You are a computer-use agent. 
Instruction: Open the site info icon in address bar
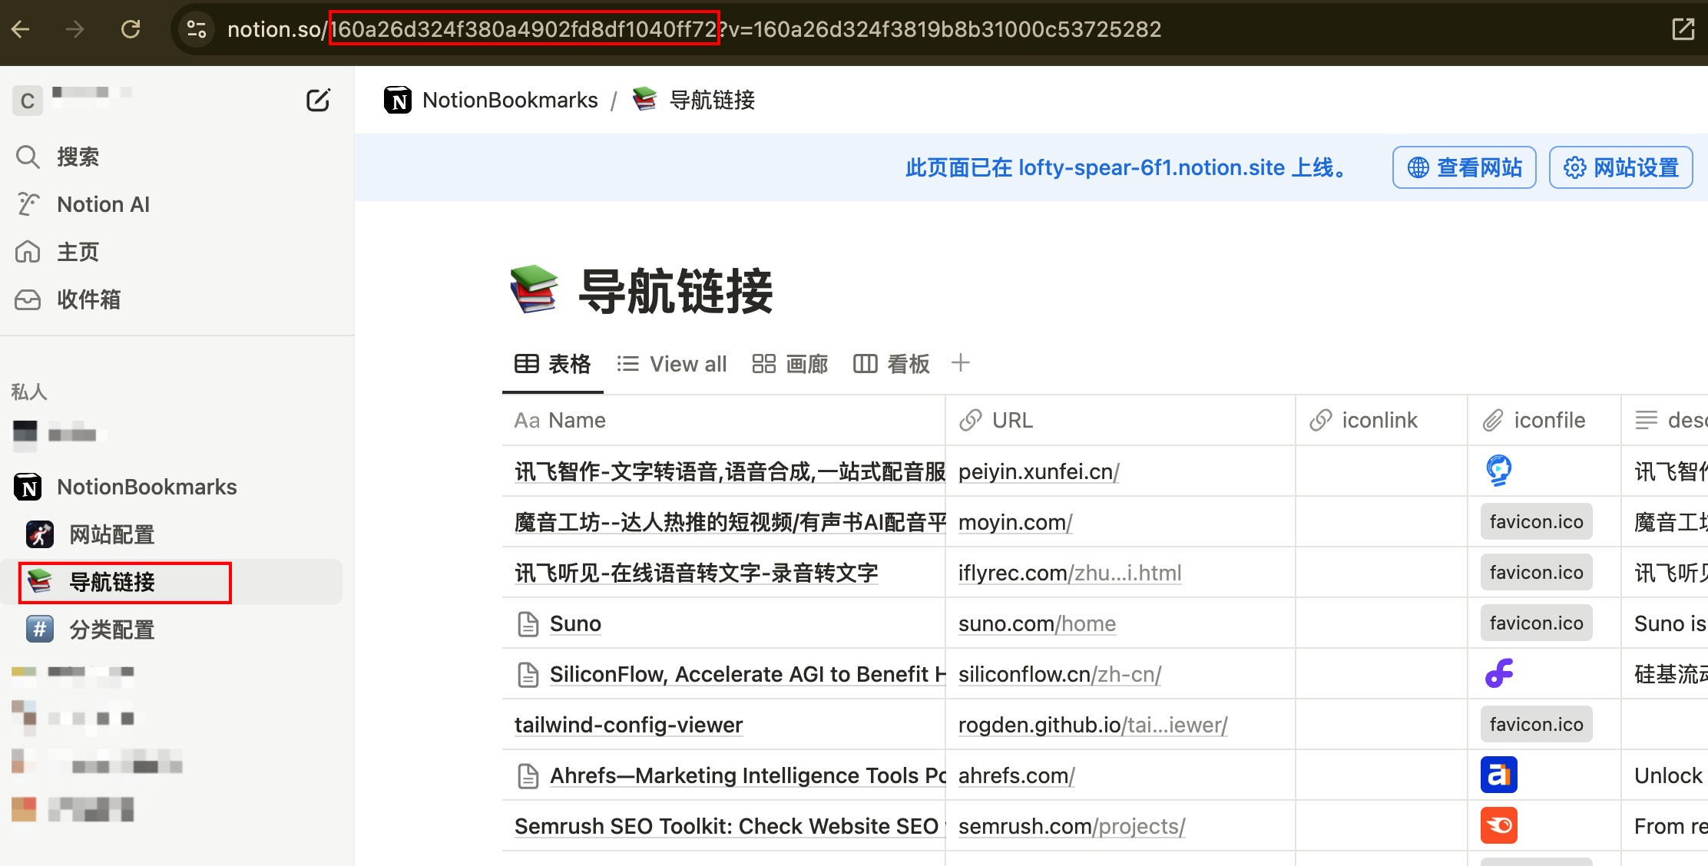click(x=197, y=29)
